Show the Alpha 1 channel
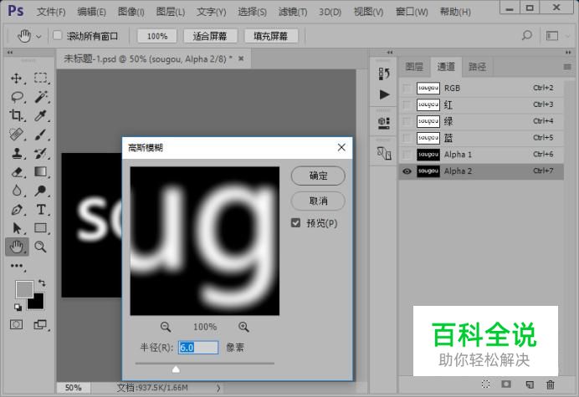579x397 pixels. 407,155
